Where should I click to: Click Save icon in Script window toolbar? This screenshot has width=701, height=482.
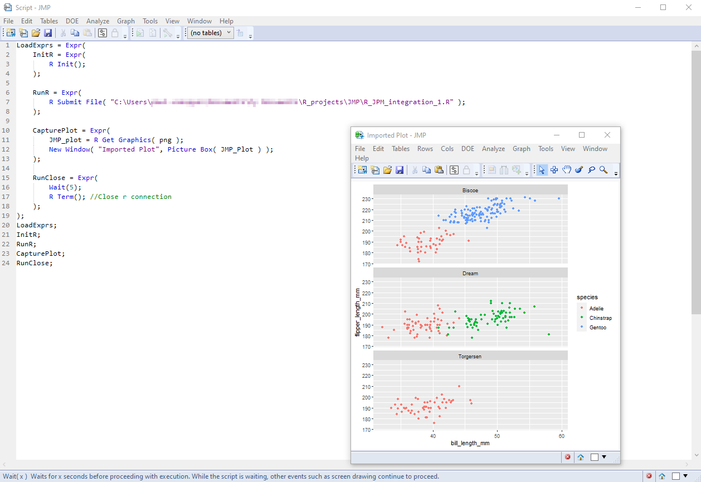pyautogui.click(x=48, y=33)
